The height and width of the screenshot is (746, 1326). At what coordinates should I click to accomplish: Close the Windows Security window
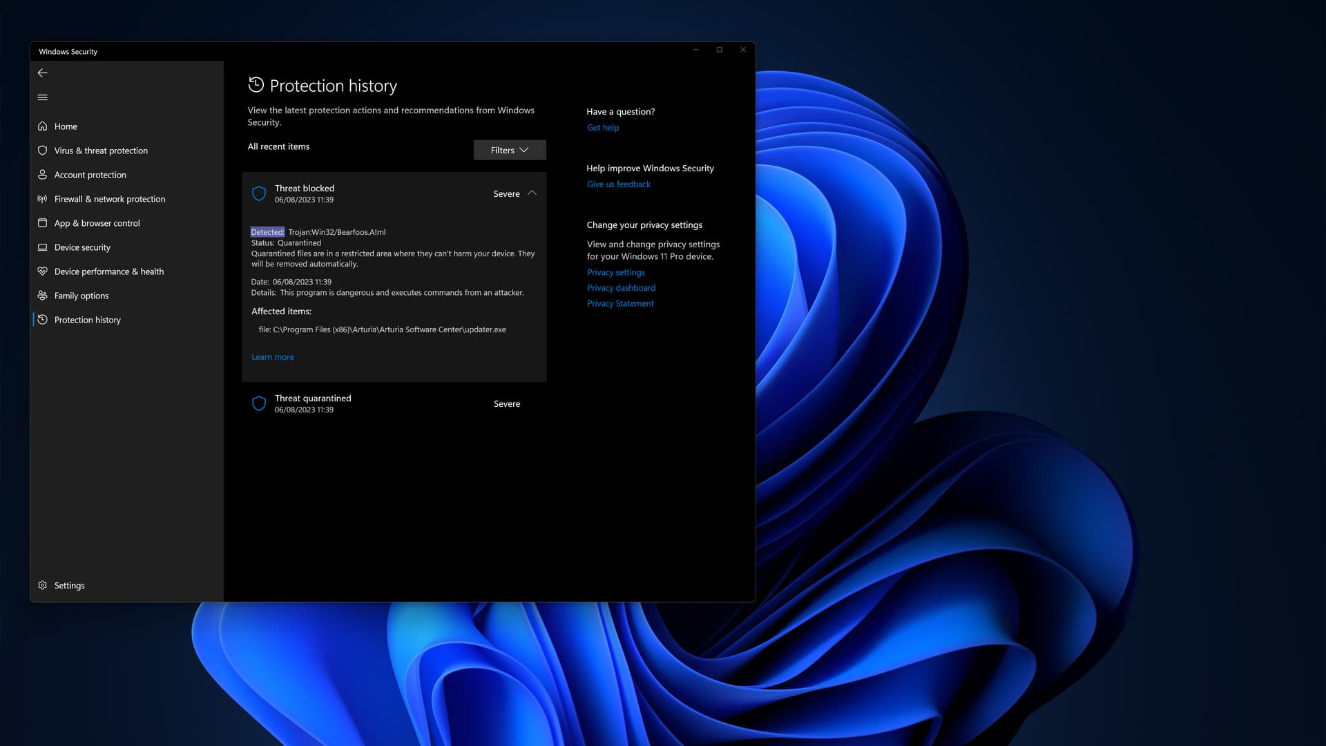[x=743, y=50]
